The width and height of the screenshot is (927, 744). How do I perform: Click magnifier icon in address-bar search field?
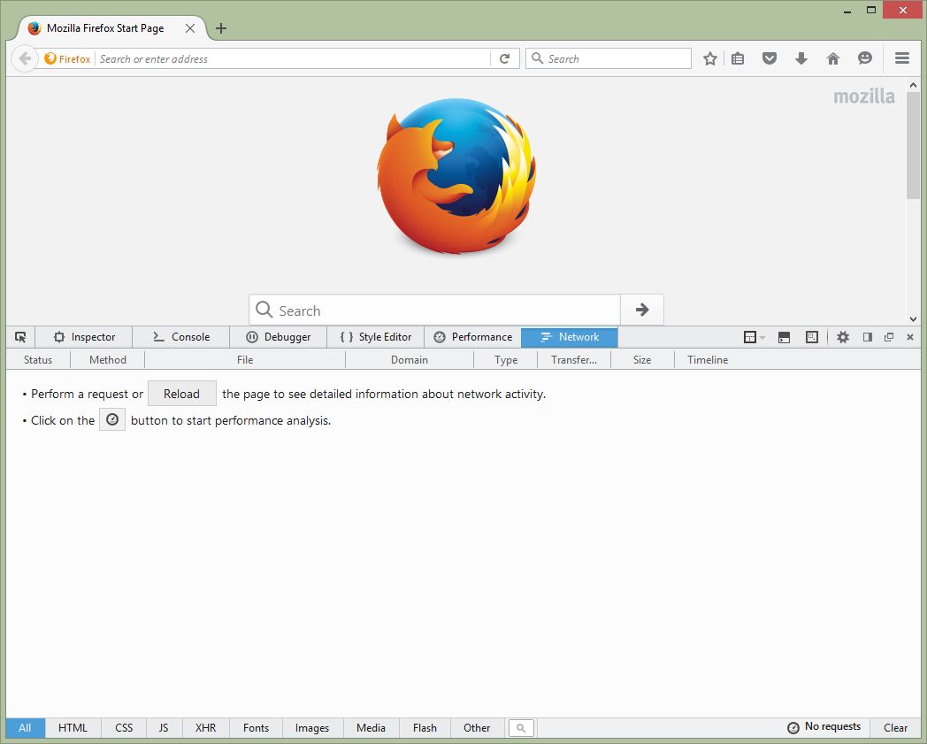(537, 58)
